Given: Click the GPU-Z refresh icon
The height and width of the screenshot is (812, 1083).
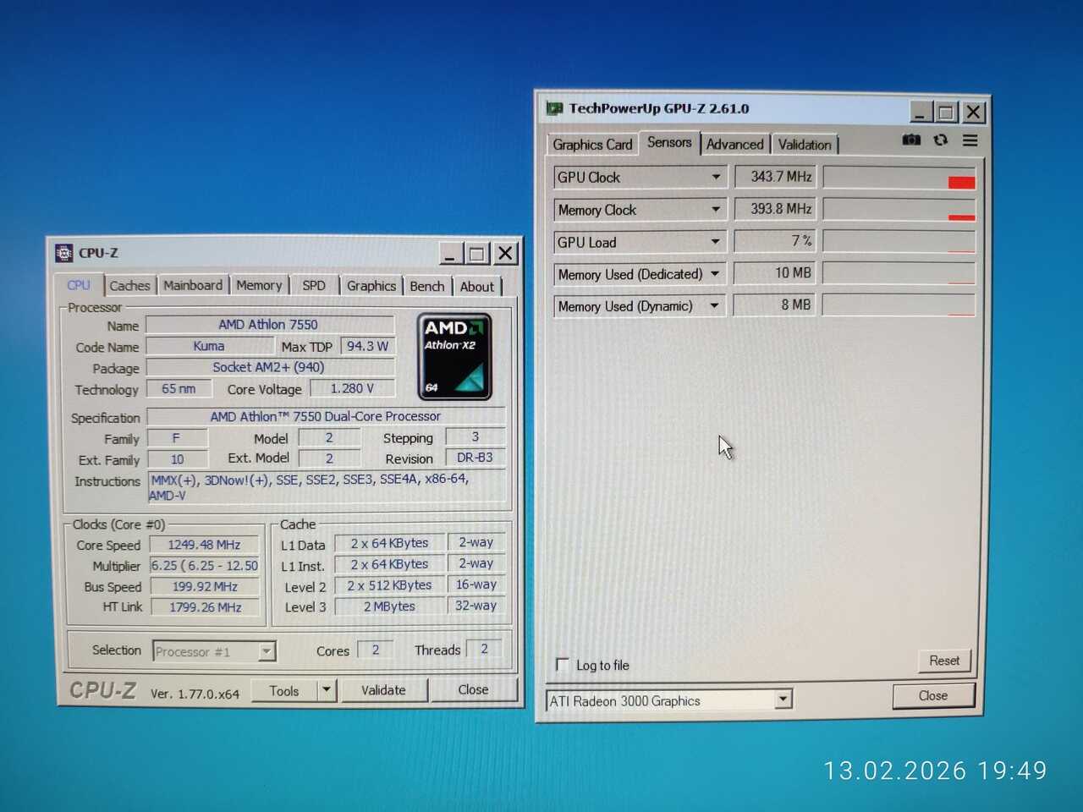Looking at the screenshot, I should click(941, 140).
